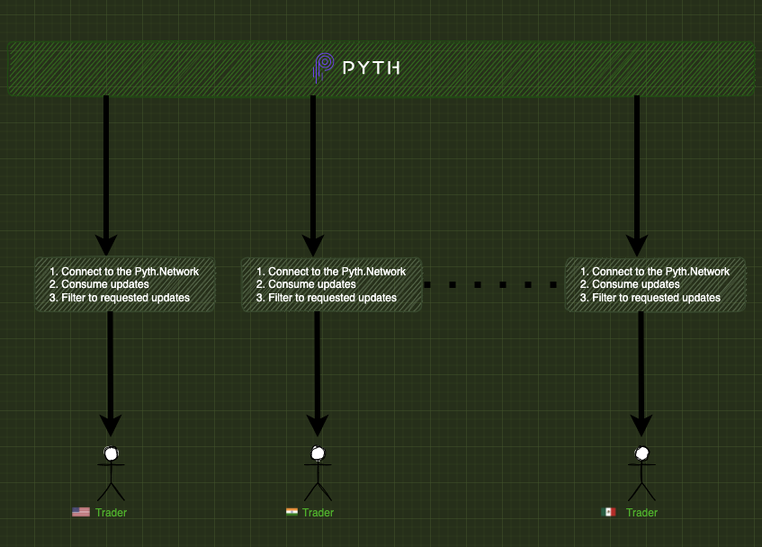762x547 pixels.
Task: Select the process box above the US trader
Action: click(x=125, y=284)
